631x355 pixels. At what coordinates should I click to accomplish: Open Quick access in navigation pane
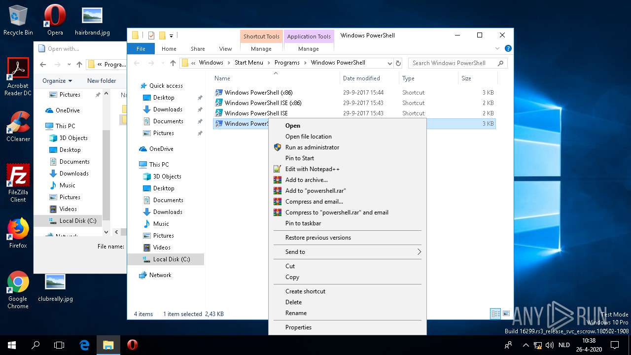[166, 86]
